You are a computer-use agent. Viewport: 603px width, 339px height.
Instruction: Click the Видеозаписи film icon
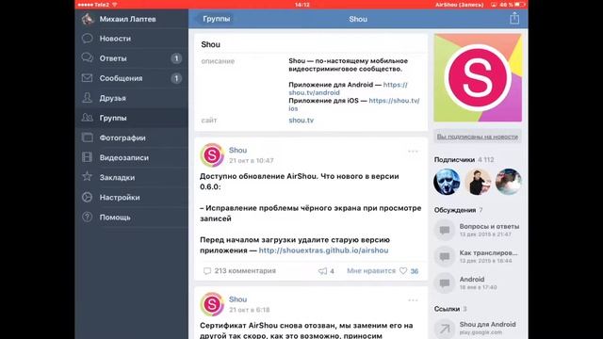pyautogui.click(x=88, y=157)
